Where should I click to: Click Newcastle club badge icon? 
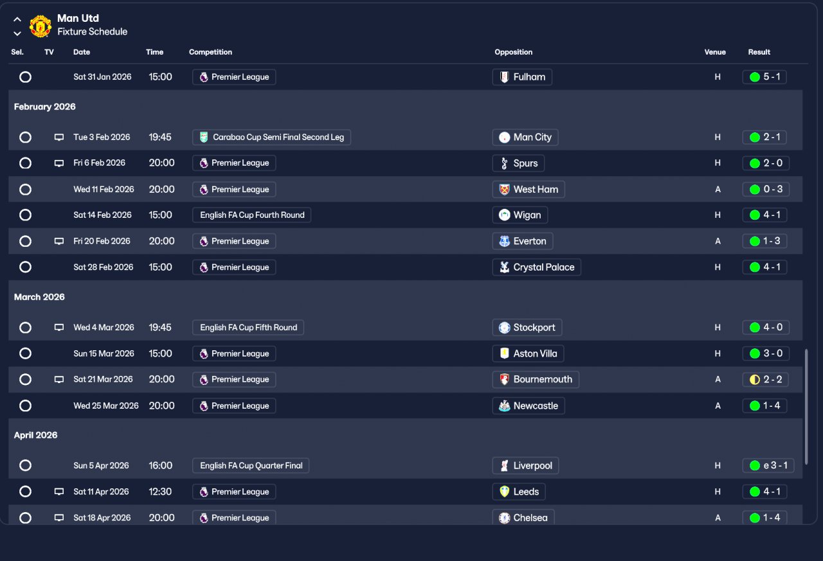point(504,405)
